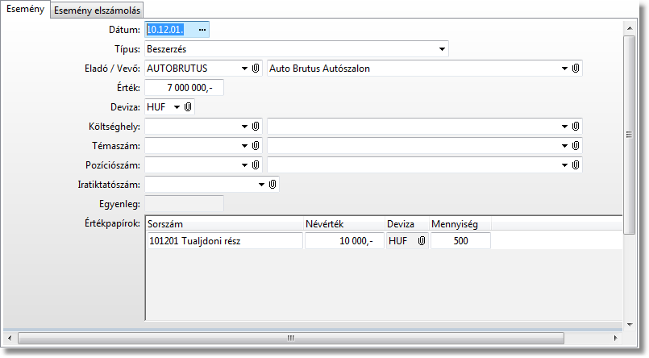The image size is (649, 358).
Task: Expand the Deviza HUF dropdown
Action: 177,107
